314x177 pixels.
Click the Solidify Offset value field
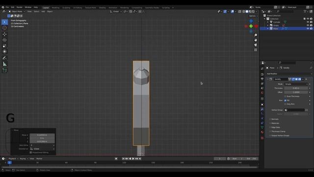click(296, 92)
